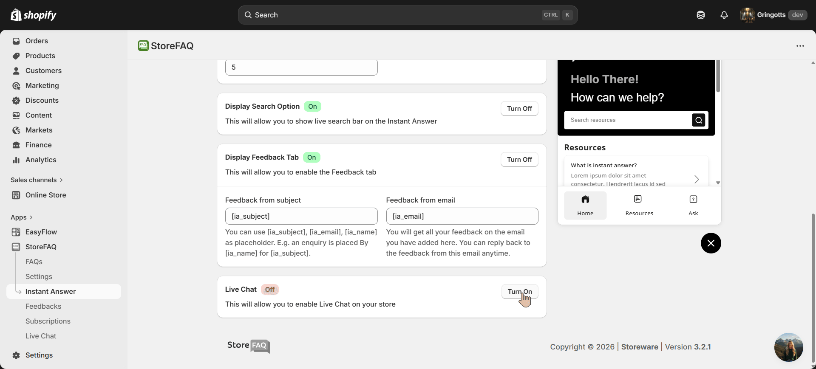Image resolution: width=816 pixels, height=369 pixels.
Task: Open the chat avatar bubble
Action: click(x=789, y=347)
